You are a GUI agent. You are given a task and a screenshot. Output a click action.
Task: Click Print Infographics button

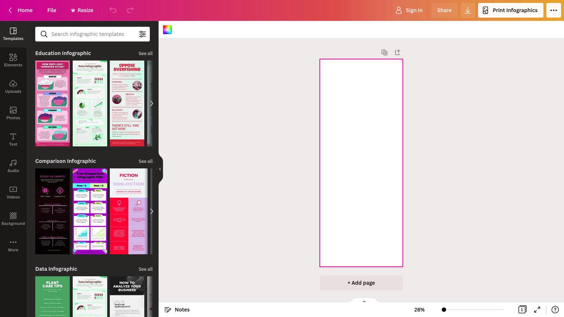pyautogui.click(x=511, y=10)
